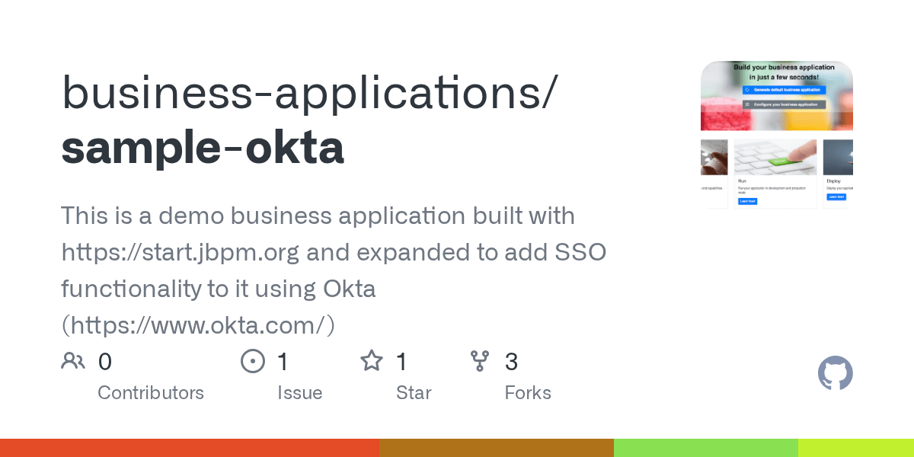Click the Contributors label
Viewport: 914px width, 457px height.
[x=151, y=393]
